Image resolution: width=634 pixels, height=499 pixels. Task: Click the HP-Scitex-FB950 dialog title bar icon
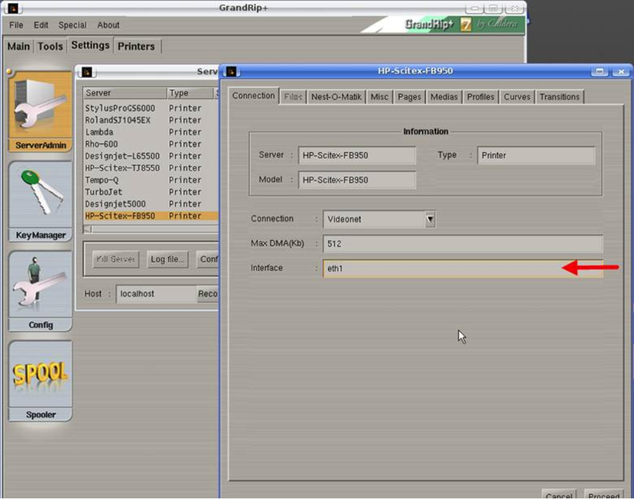[x=230, y=72]
